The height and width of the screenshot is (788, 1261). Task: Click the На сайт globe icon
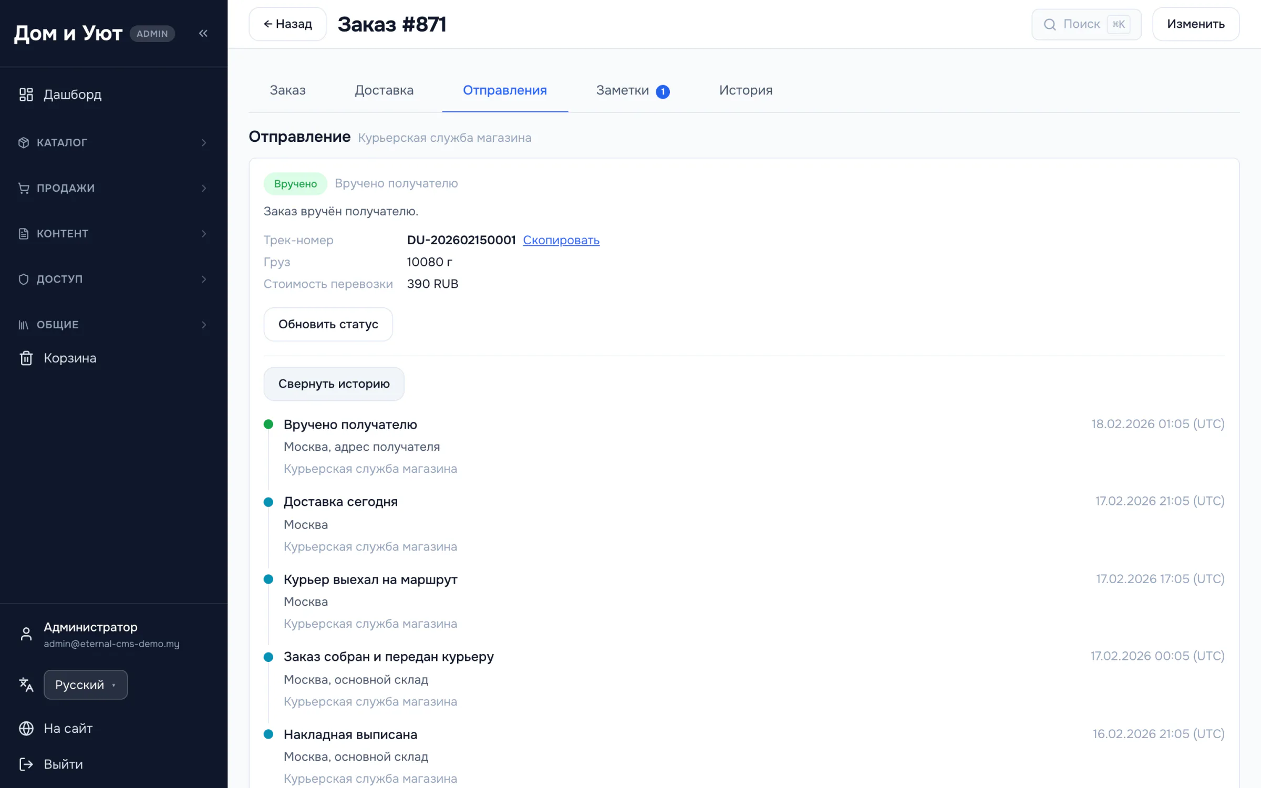(26, 728)
